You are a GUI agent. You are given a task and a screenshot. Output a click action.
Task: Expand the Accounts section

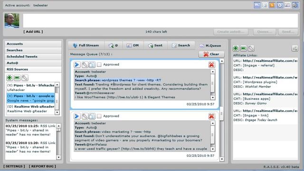pos(33,44)
